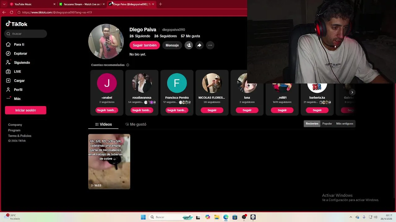396x222 pixels.
Task: Expand the Program footer section
Action: [x=14, y=130]
